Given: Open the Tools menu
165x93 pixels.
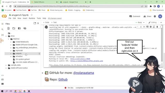Looking at the screenshot, I should 39,18.
